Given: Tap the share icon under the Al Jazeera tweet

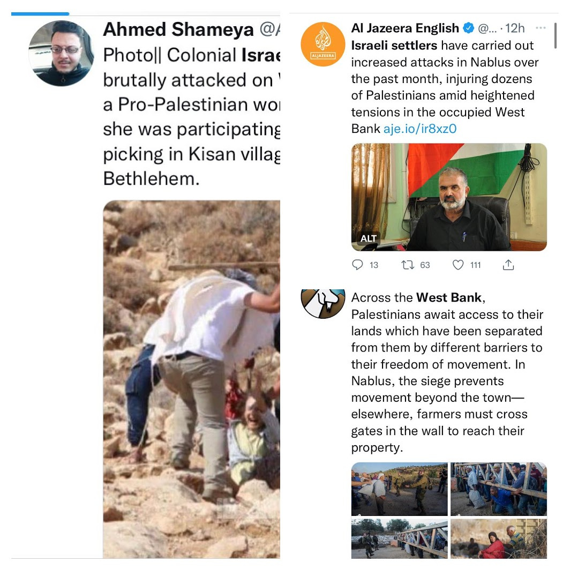Looking at the screenshot, I should 508,265.
